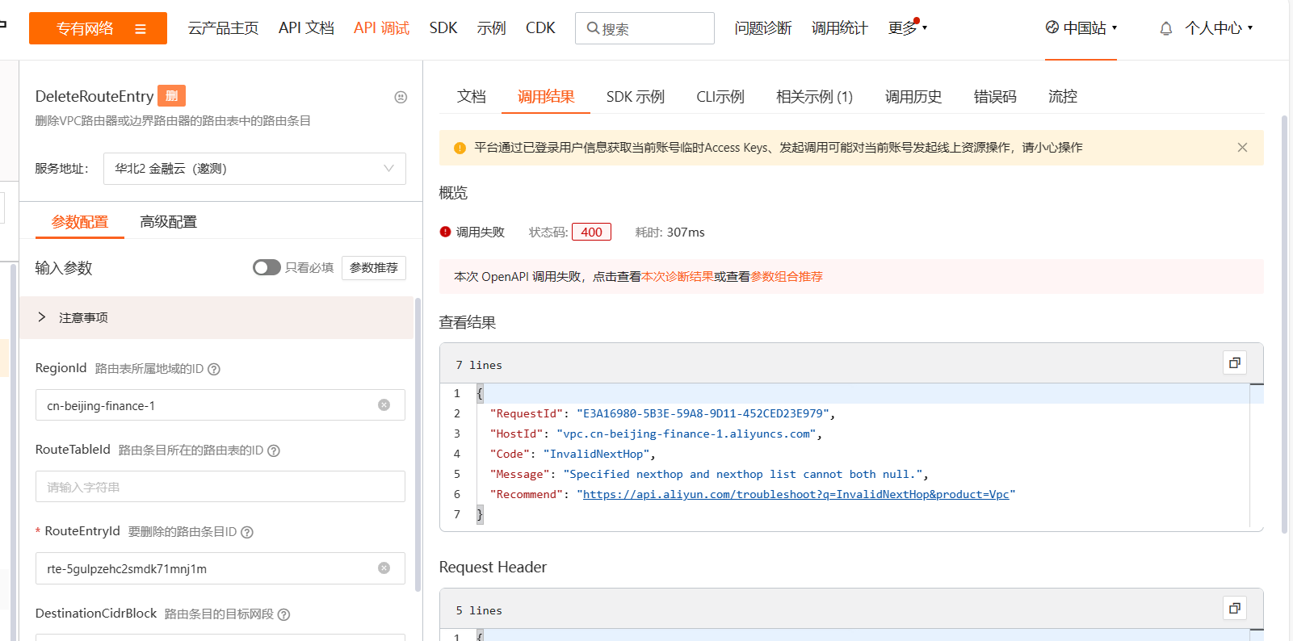The width and height of the screenshot is (1293, 641).
Task: Click the parameter panel vertical scrollbar
Action: tap(418, 444)
